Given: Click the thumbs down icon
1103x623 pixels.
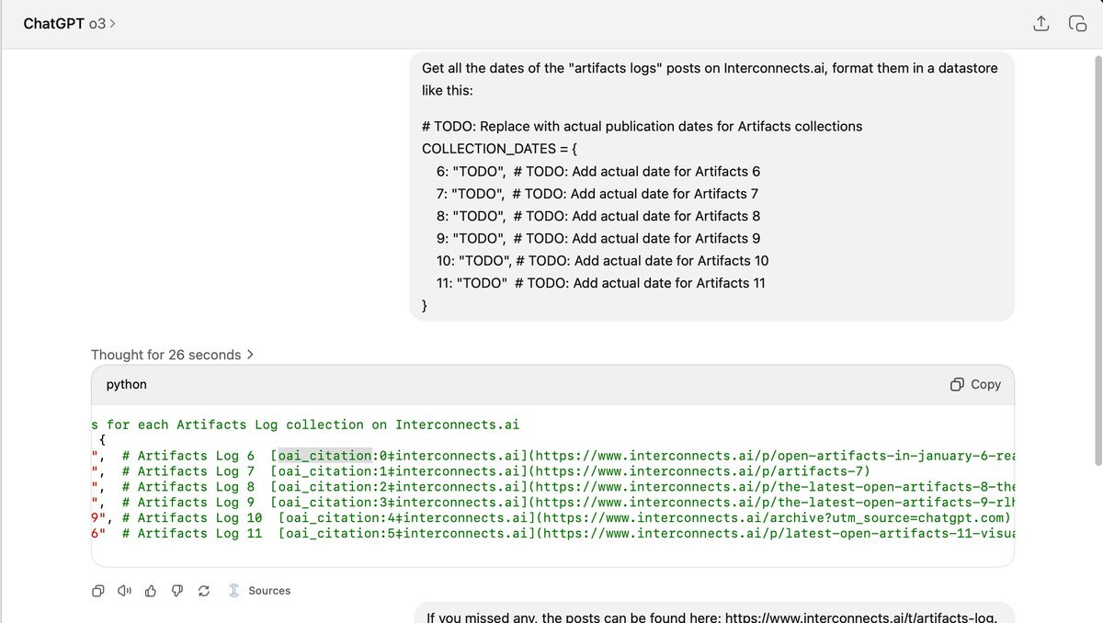Looking at the screenshot, I should (178, 591).
